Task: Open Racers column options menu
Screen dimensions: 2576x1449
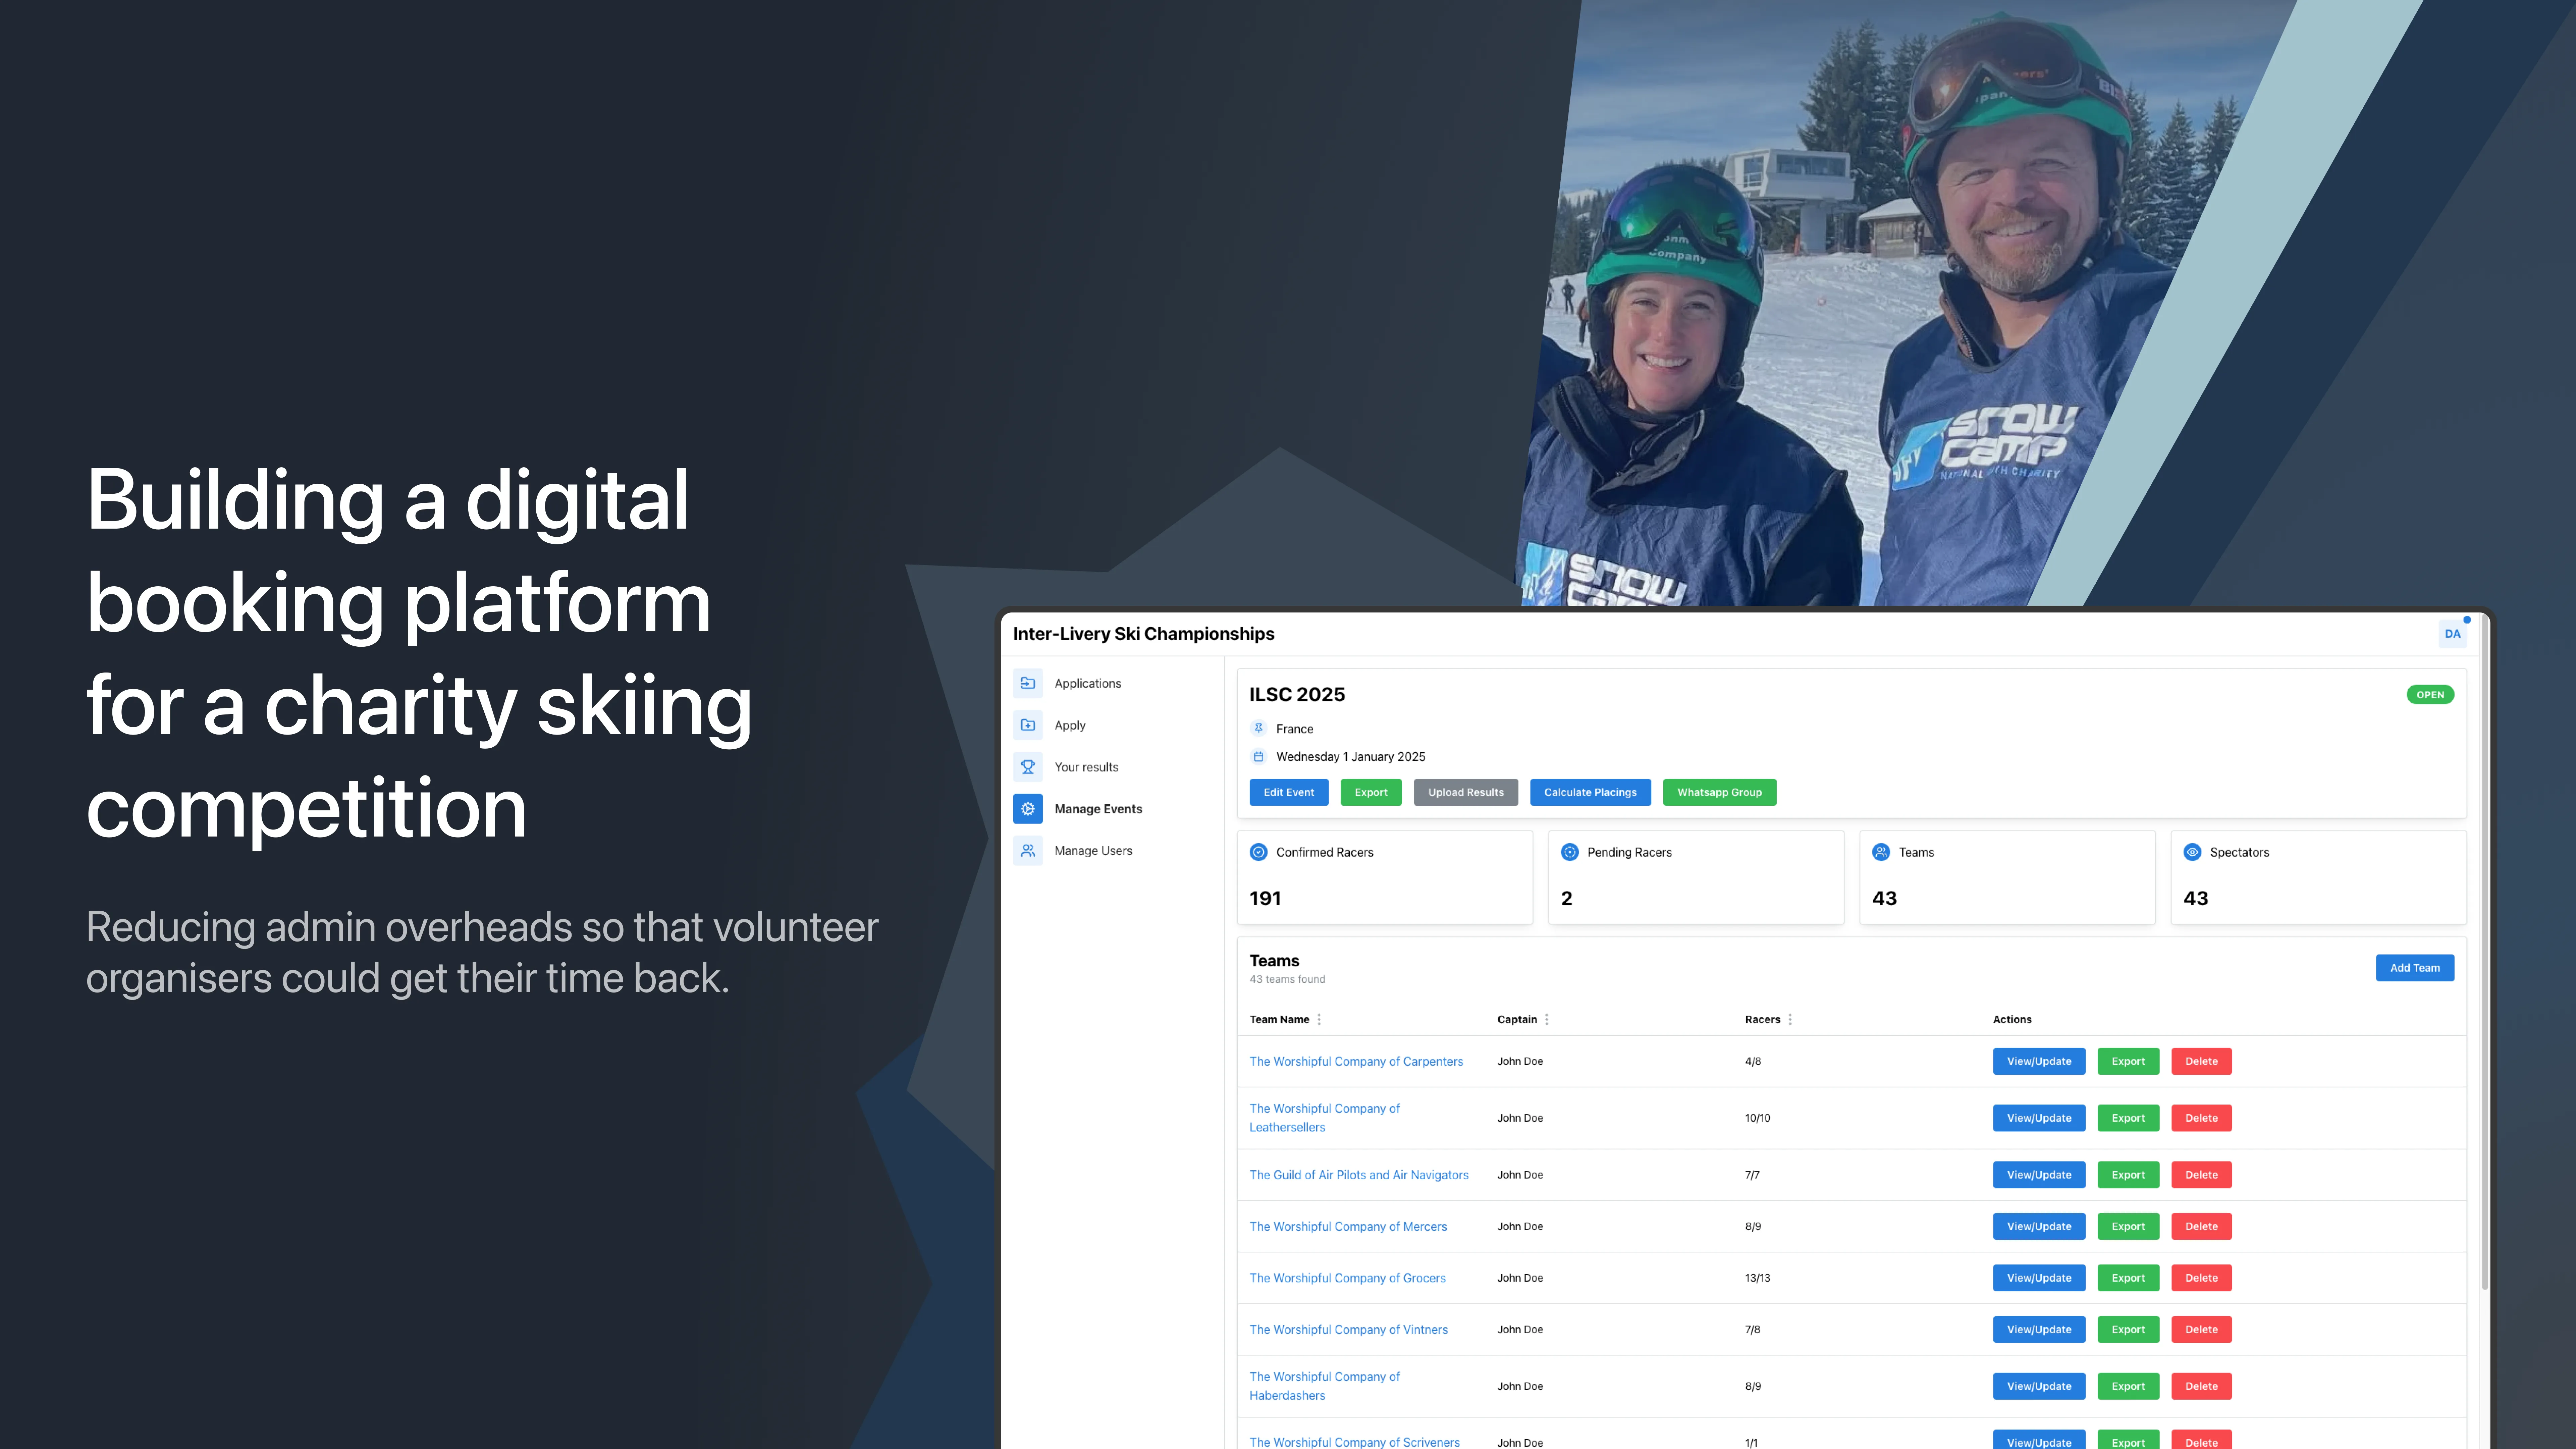Action: 1790,1020
